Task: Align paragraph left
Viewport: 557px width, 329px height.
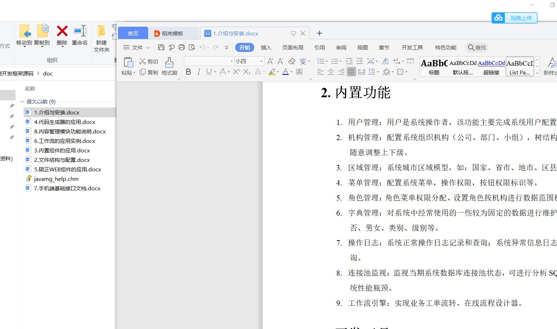Action: (321, 72)
